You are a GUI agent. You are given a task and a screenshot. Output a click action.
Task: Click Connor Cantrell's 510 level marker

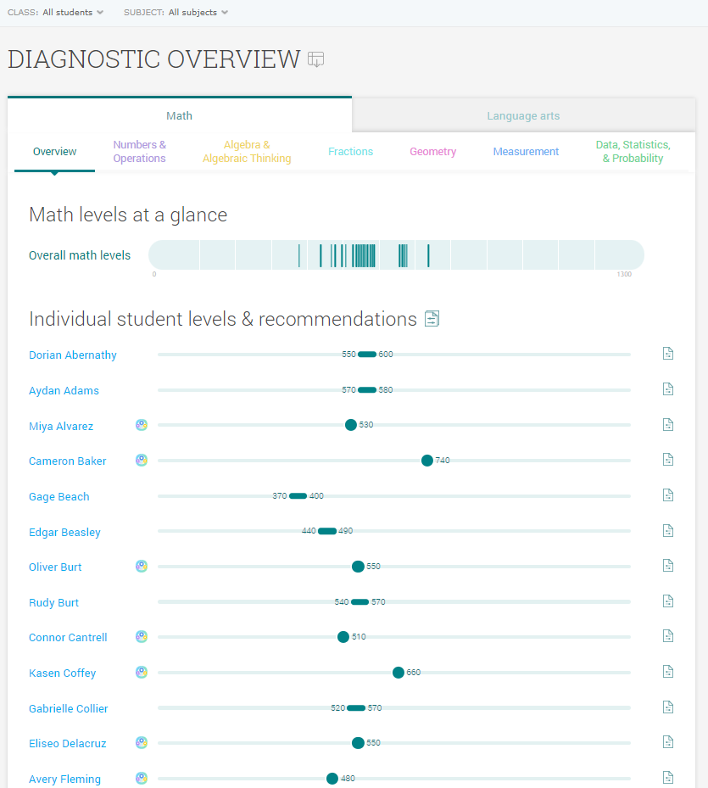tap(343, 637)
